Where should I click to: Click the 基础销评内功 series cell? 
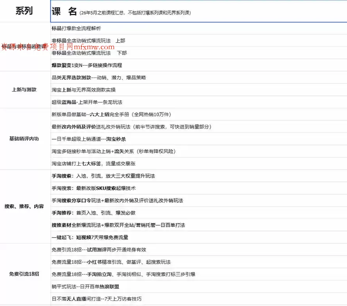[x=25, y=139]
